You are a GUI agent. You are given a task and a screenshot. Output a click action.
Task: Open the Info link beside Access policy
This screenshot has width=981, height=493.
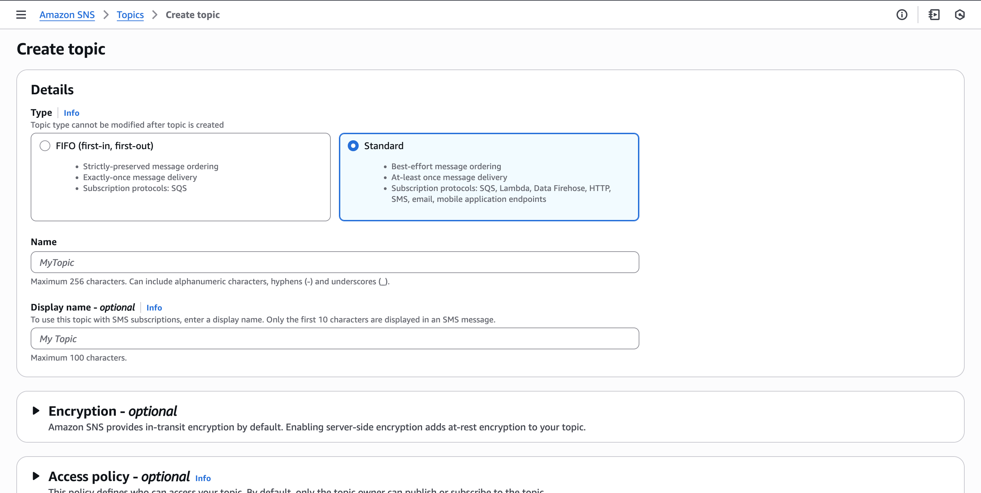(203, 478)
